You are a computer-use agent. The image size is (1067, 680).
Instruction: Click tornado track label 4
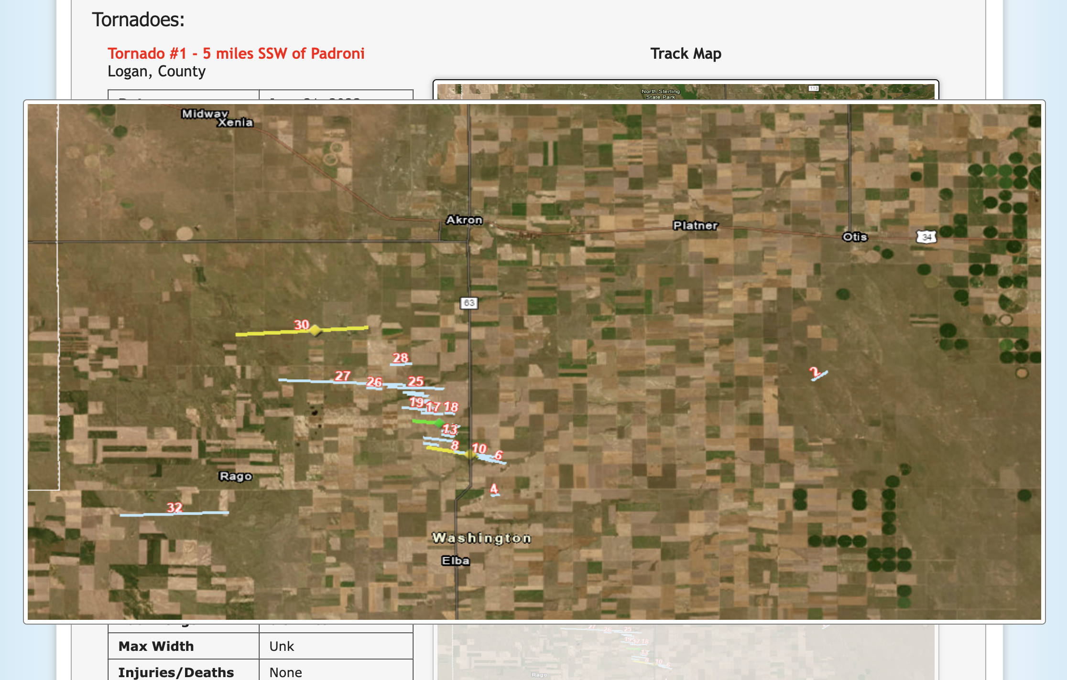(494, 489)
